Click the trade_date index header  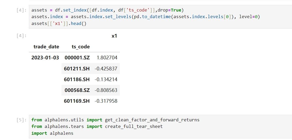coord(46,47)
